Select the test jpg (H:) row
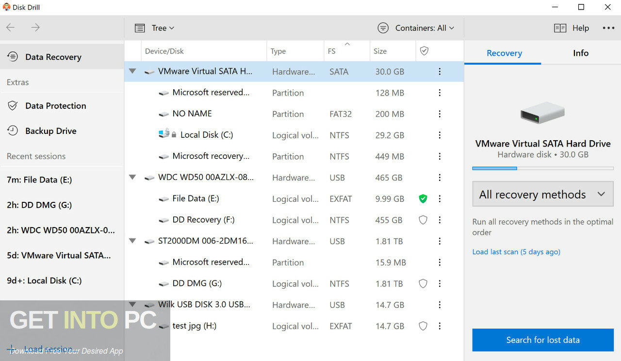Screen dimensions: 621x361 [x=294, y=326]
